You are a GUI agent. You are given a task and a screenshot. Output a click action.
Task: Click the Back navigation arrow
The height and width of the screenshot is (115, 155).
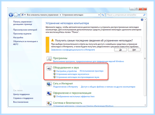tap(11, 15)
